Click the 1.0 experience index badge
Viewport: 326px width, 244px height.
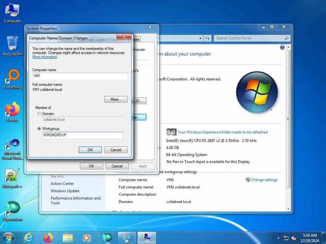point(172,132)
